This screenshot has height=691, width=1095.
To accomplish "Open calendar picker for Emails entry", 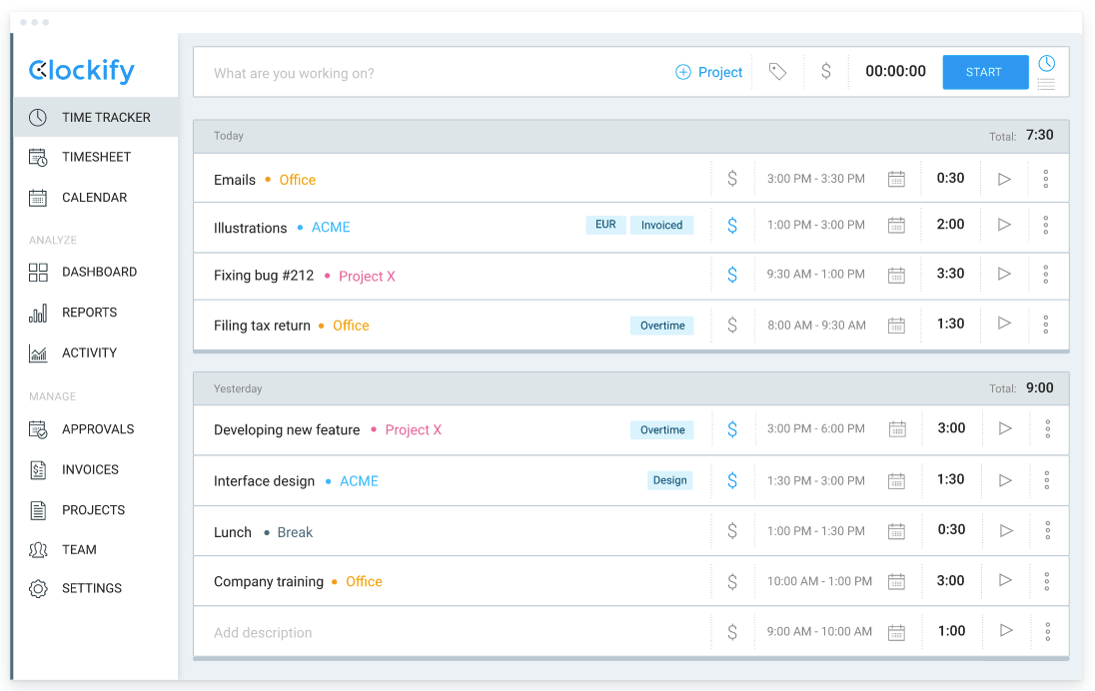I will pos(896,180).
